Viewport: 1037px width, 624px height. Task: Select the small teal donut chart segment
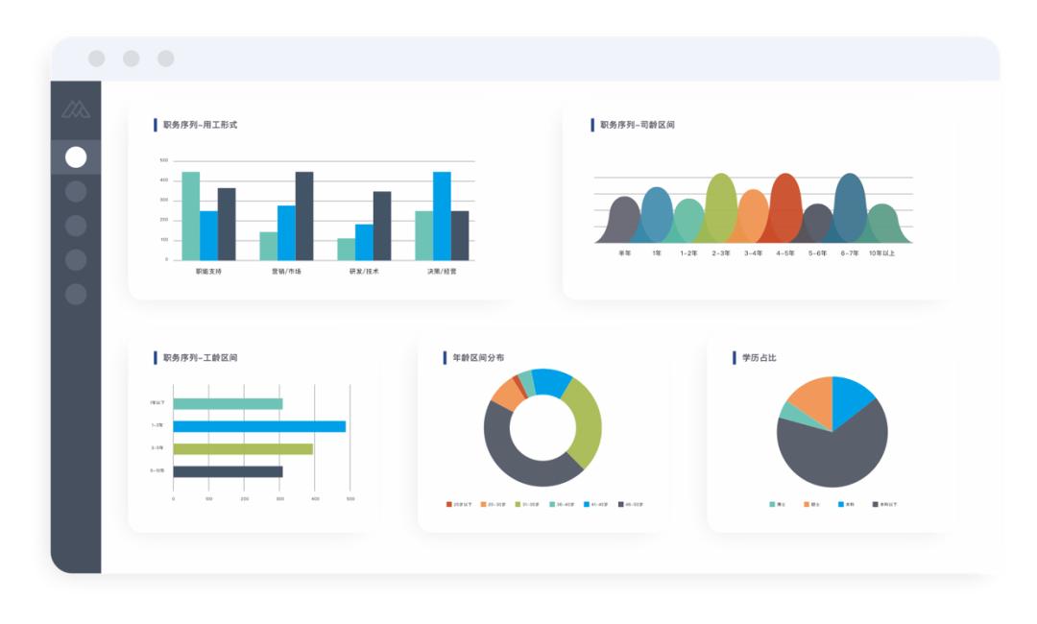[526, 383]
